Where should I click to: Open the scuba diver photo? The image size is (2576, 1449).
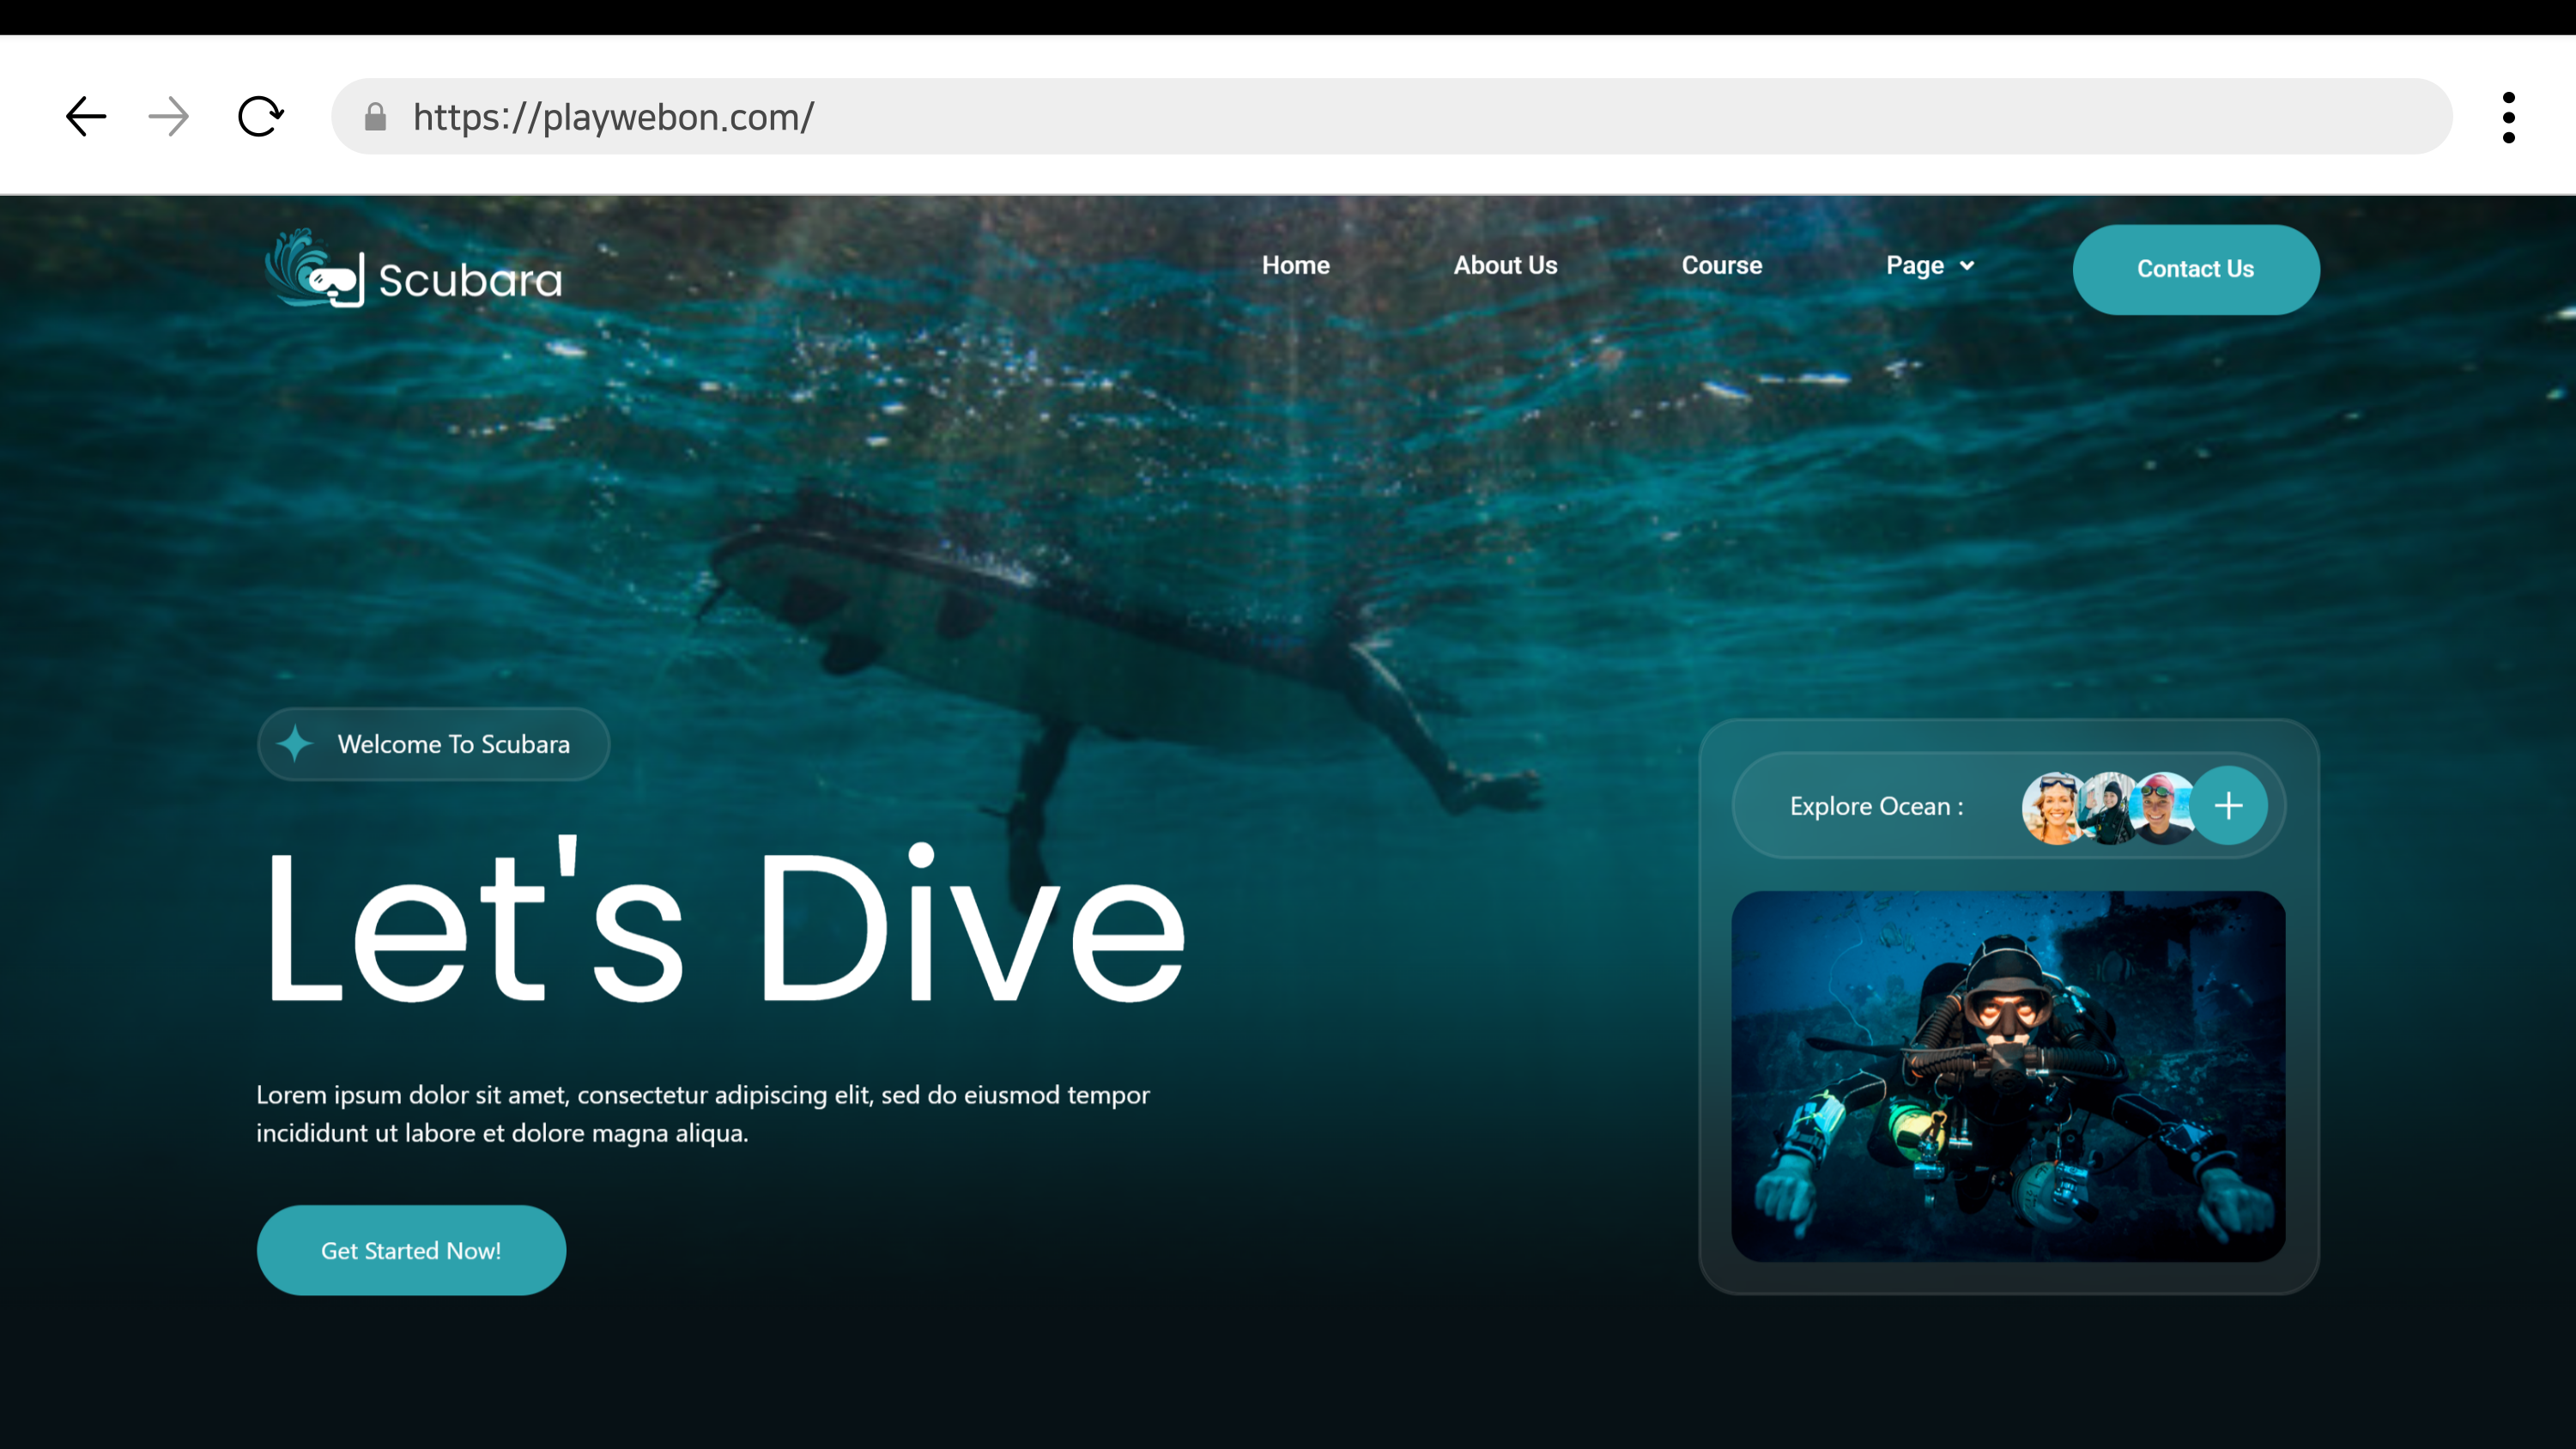click(x=2008, y=1076)
